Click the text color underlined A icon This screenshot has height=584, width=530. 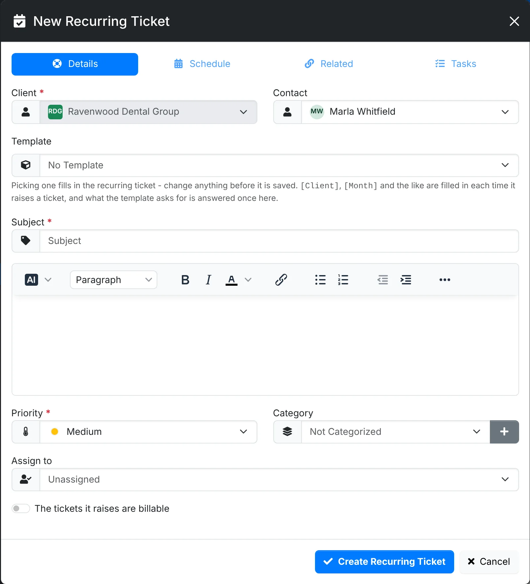[x=232, y=280]
